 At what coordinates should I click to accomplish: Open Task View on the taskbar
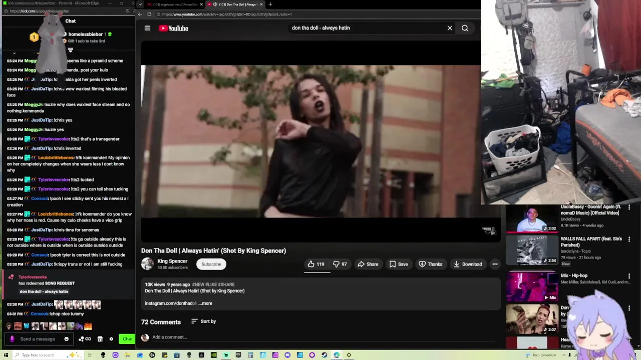coord(90,355)
